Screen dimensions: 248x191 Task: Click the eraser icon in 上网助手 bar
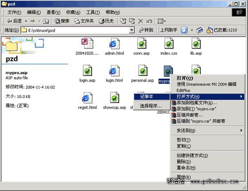[x=199, y=30]
